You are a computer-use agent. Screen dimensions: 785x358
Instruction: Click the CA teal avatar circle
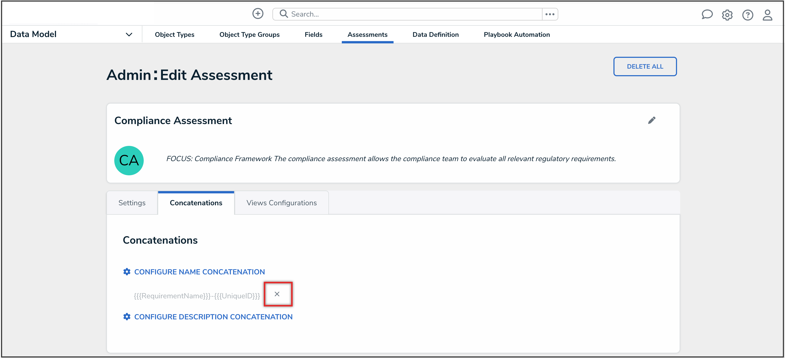(129, 160)
